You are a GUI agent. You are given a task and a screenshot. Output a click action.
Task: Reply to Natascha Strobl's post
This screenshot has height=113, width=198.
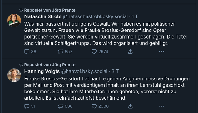click(x=30, y=52)
